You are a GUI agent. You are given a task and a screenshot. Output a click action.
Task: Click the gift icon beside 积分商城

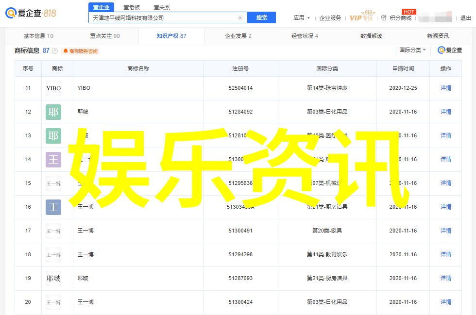[384, 17]
